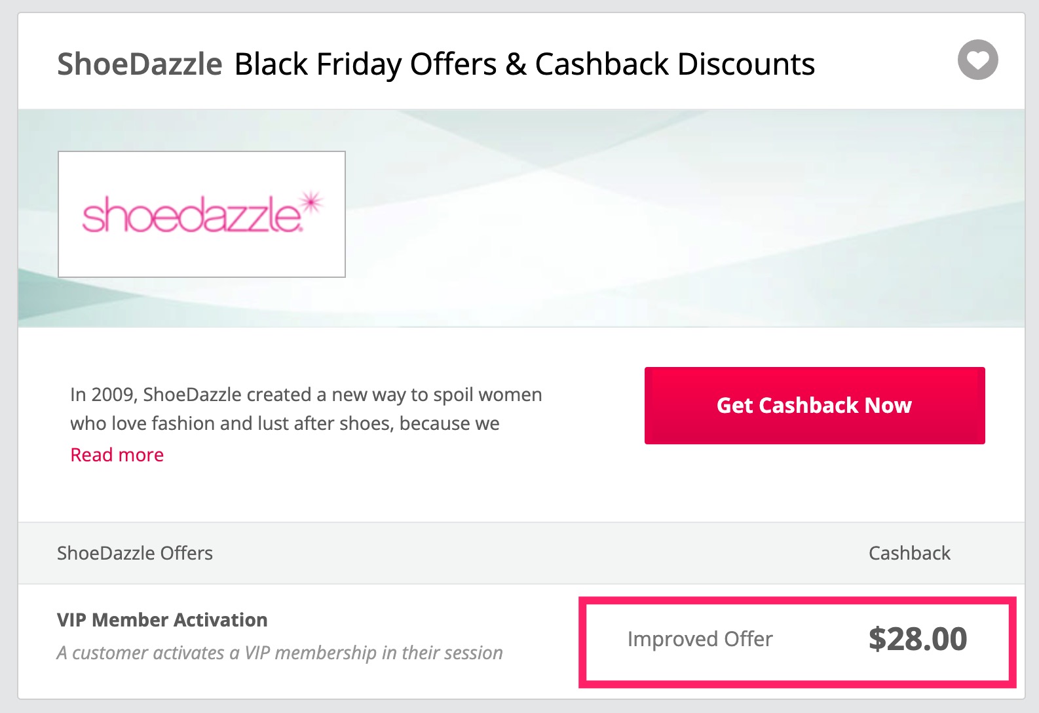Click the Black Friday Offers heading text
The height and width of the screenshot is (713, 1039).
pyautogui.click(x=524, y=64)
